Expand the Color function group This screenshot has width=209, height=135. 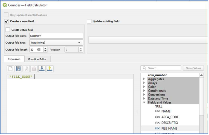point(144,87)
